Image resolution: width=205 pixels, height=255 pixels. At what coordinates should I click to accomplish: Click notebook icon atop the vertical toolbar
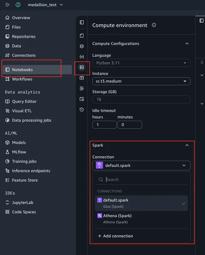point(82,22)
